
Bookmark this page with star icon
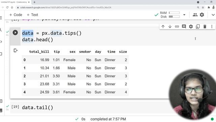(x=203, y=7)
